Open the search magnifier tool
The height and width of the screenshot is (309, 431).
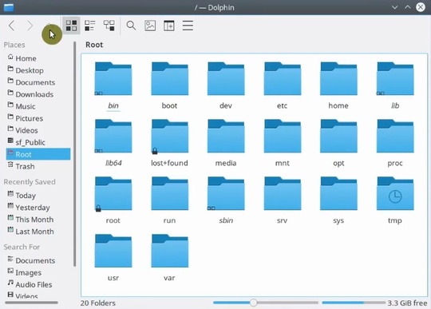(131, 26)
